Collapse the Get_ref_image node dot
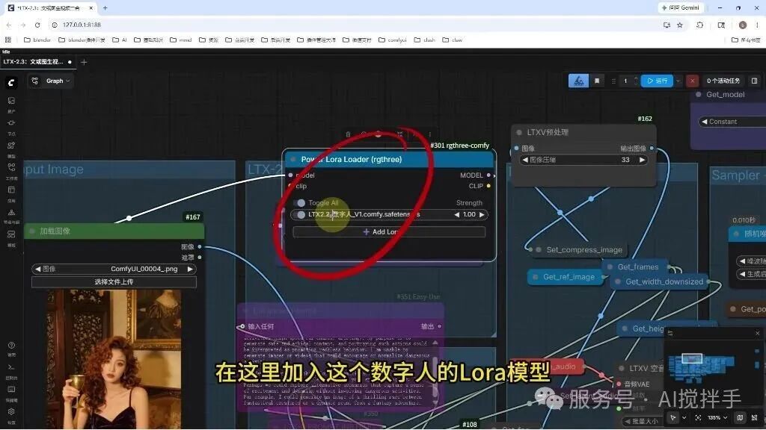Screen dimensions: 766x430 535,277
